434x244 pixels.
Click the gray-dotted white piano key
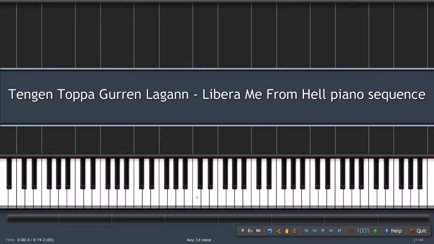[197, 198]
